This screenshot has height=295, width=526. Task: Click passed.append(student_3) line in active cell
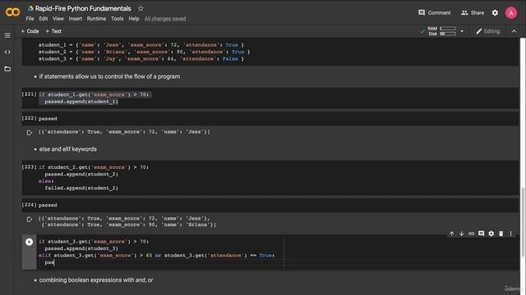(81, 248)
